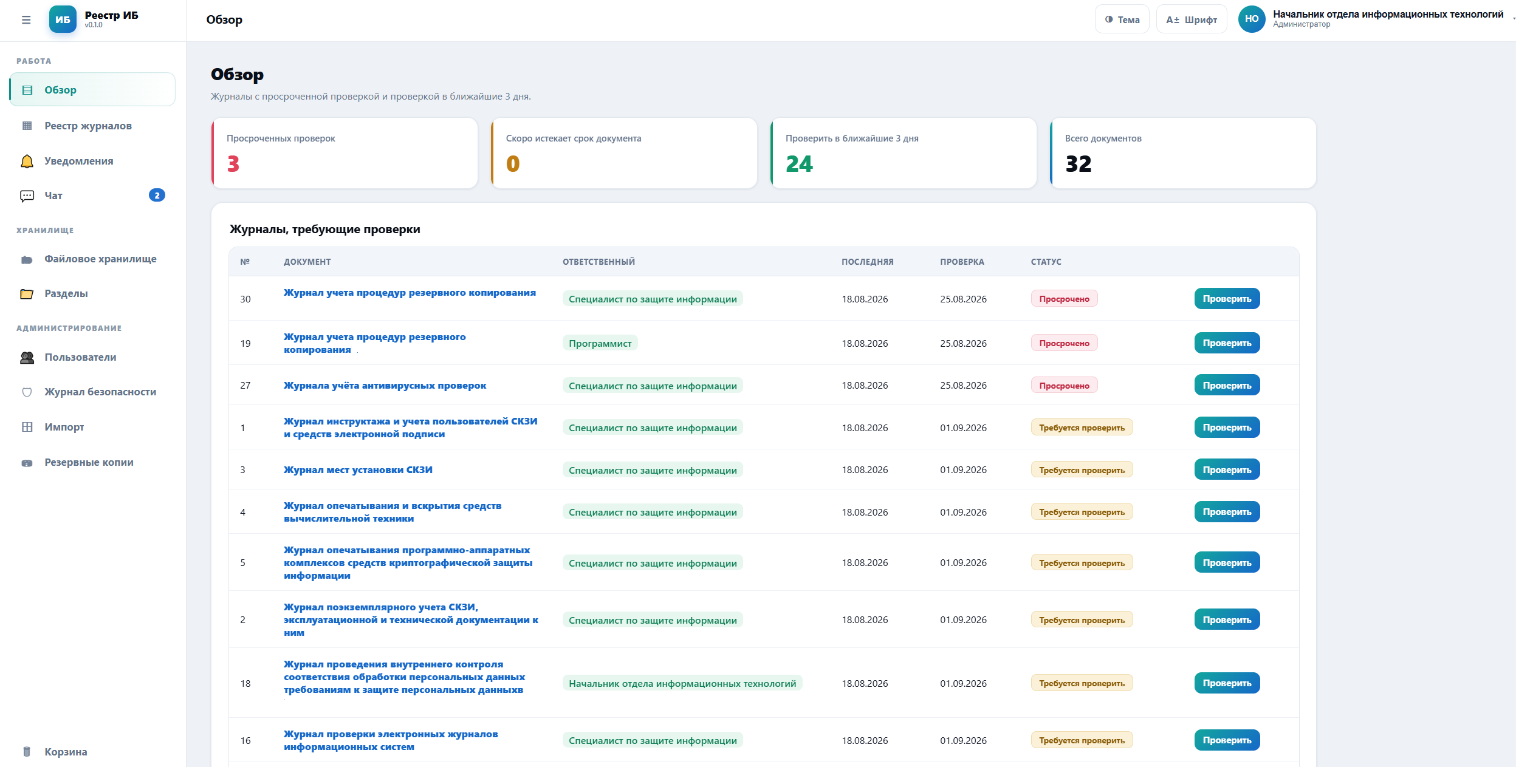Click Проверить for document 19

(x=1227, y=343)
